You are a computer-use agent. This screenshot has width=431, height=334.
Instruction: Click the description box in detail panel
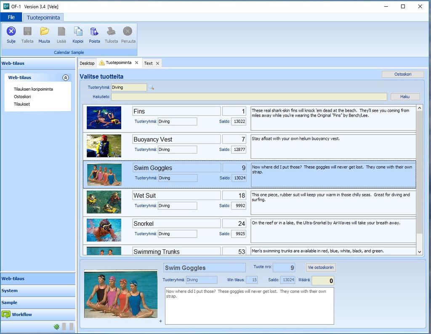249,306
